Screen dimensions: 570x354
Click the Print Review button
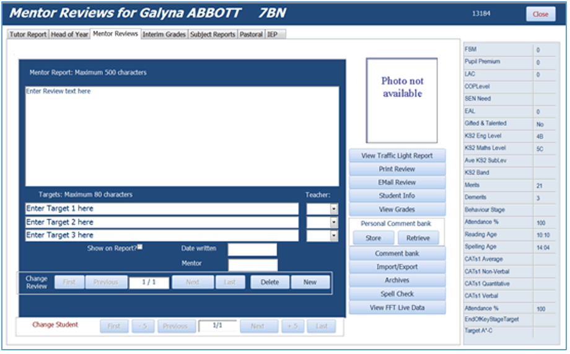tap(397, 169)
